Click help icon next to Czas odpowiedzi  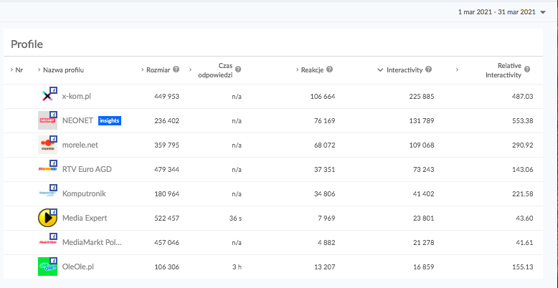pyautogui.click(x=238, y=69)
